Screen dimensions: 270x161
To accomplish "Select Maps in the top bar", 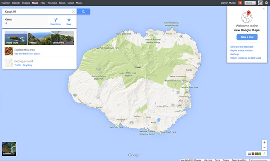I will pos(35,3).
